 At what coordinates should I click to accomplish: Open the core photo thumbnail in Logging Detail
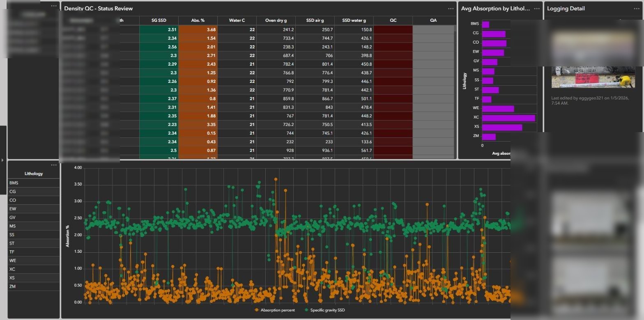click(x=593, y=77)
